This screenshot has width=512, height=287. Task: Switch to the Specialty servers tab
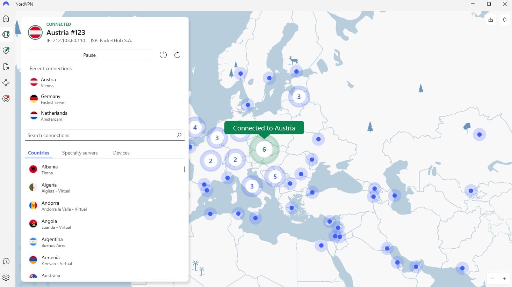pyautogui.click(x=80, y=153)
